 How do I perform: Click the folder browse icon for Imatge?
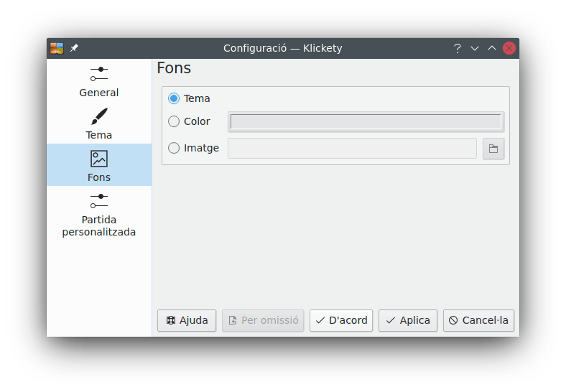click(x=493, y=149)
